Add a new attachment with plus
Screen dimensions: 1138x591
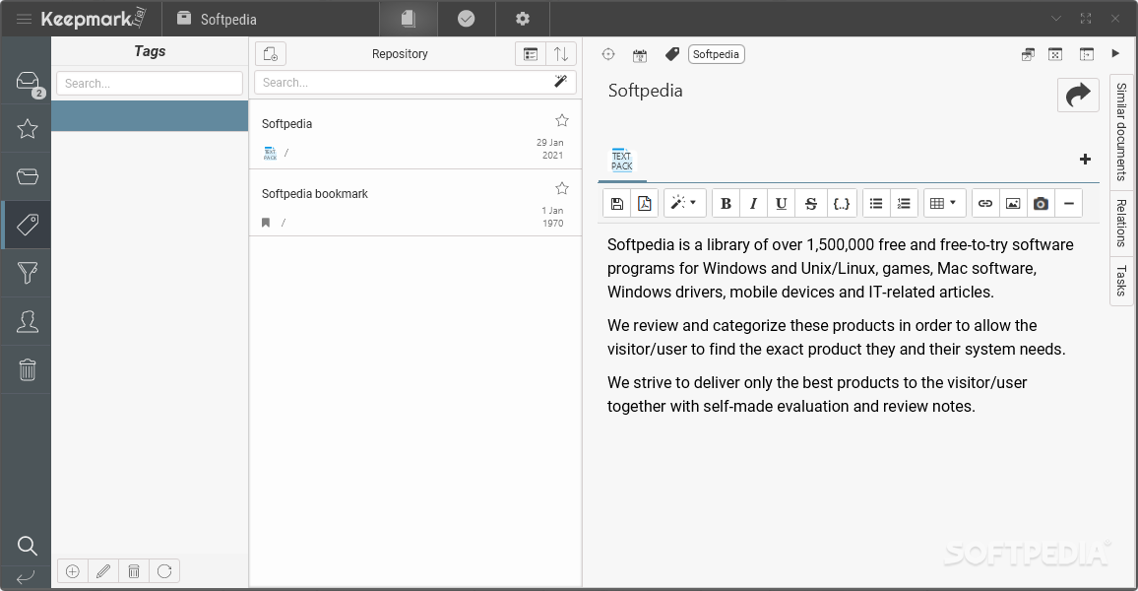click(1085, 159)
